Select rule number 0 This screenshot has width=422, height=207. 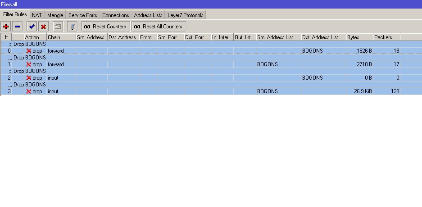click(9, 51)
